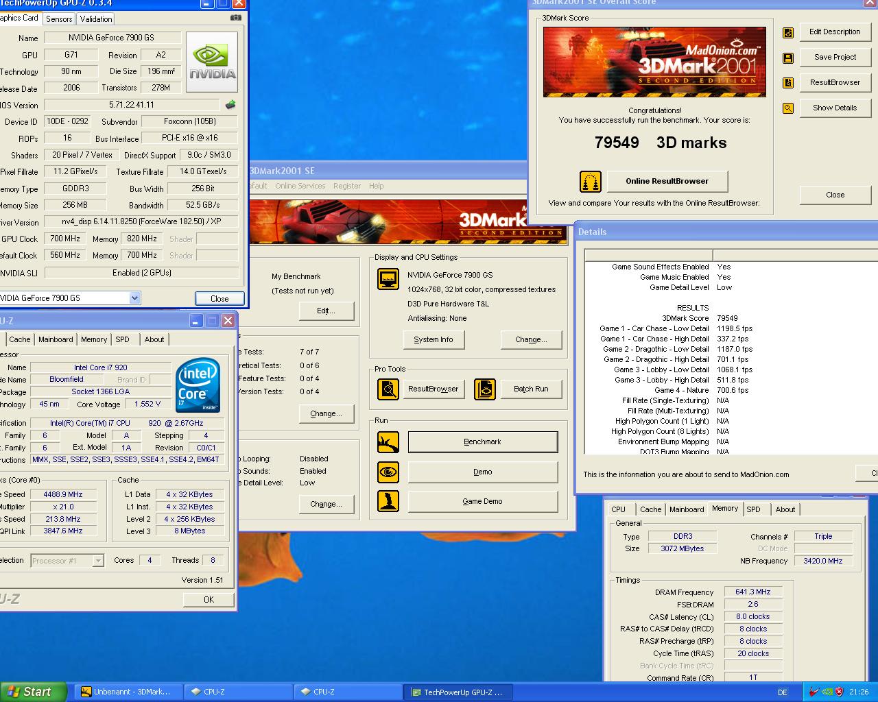Click Change button in Display and CPU Settings
This screenshot has width=878, height=702.
532,339
